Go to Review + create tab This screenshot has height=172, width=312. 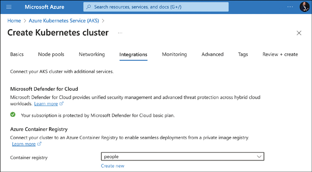[x=280, y=54]
